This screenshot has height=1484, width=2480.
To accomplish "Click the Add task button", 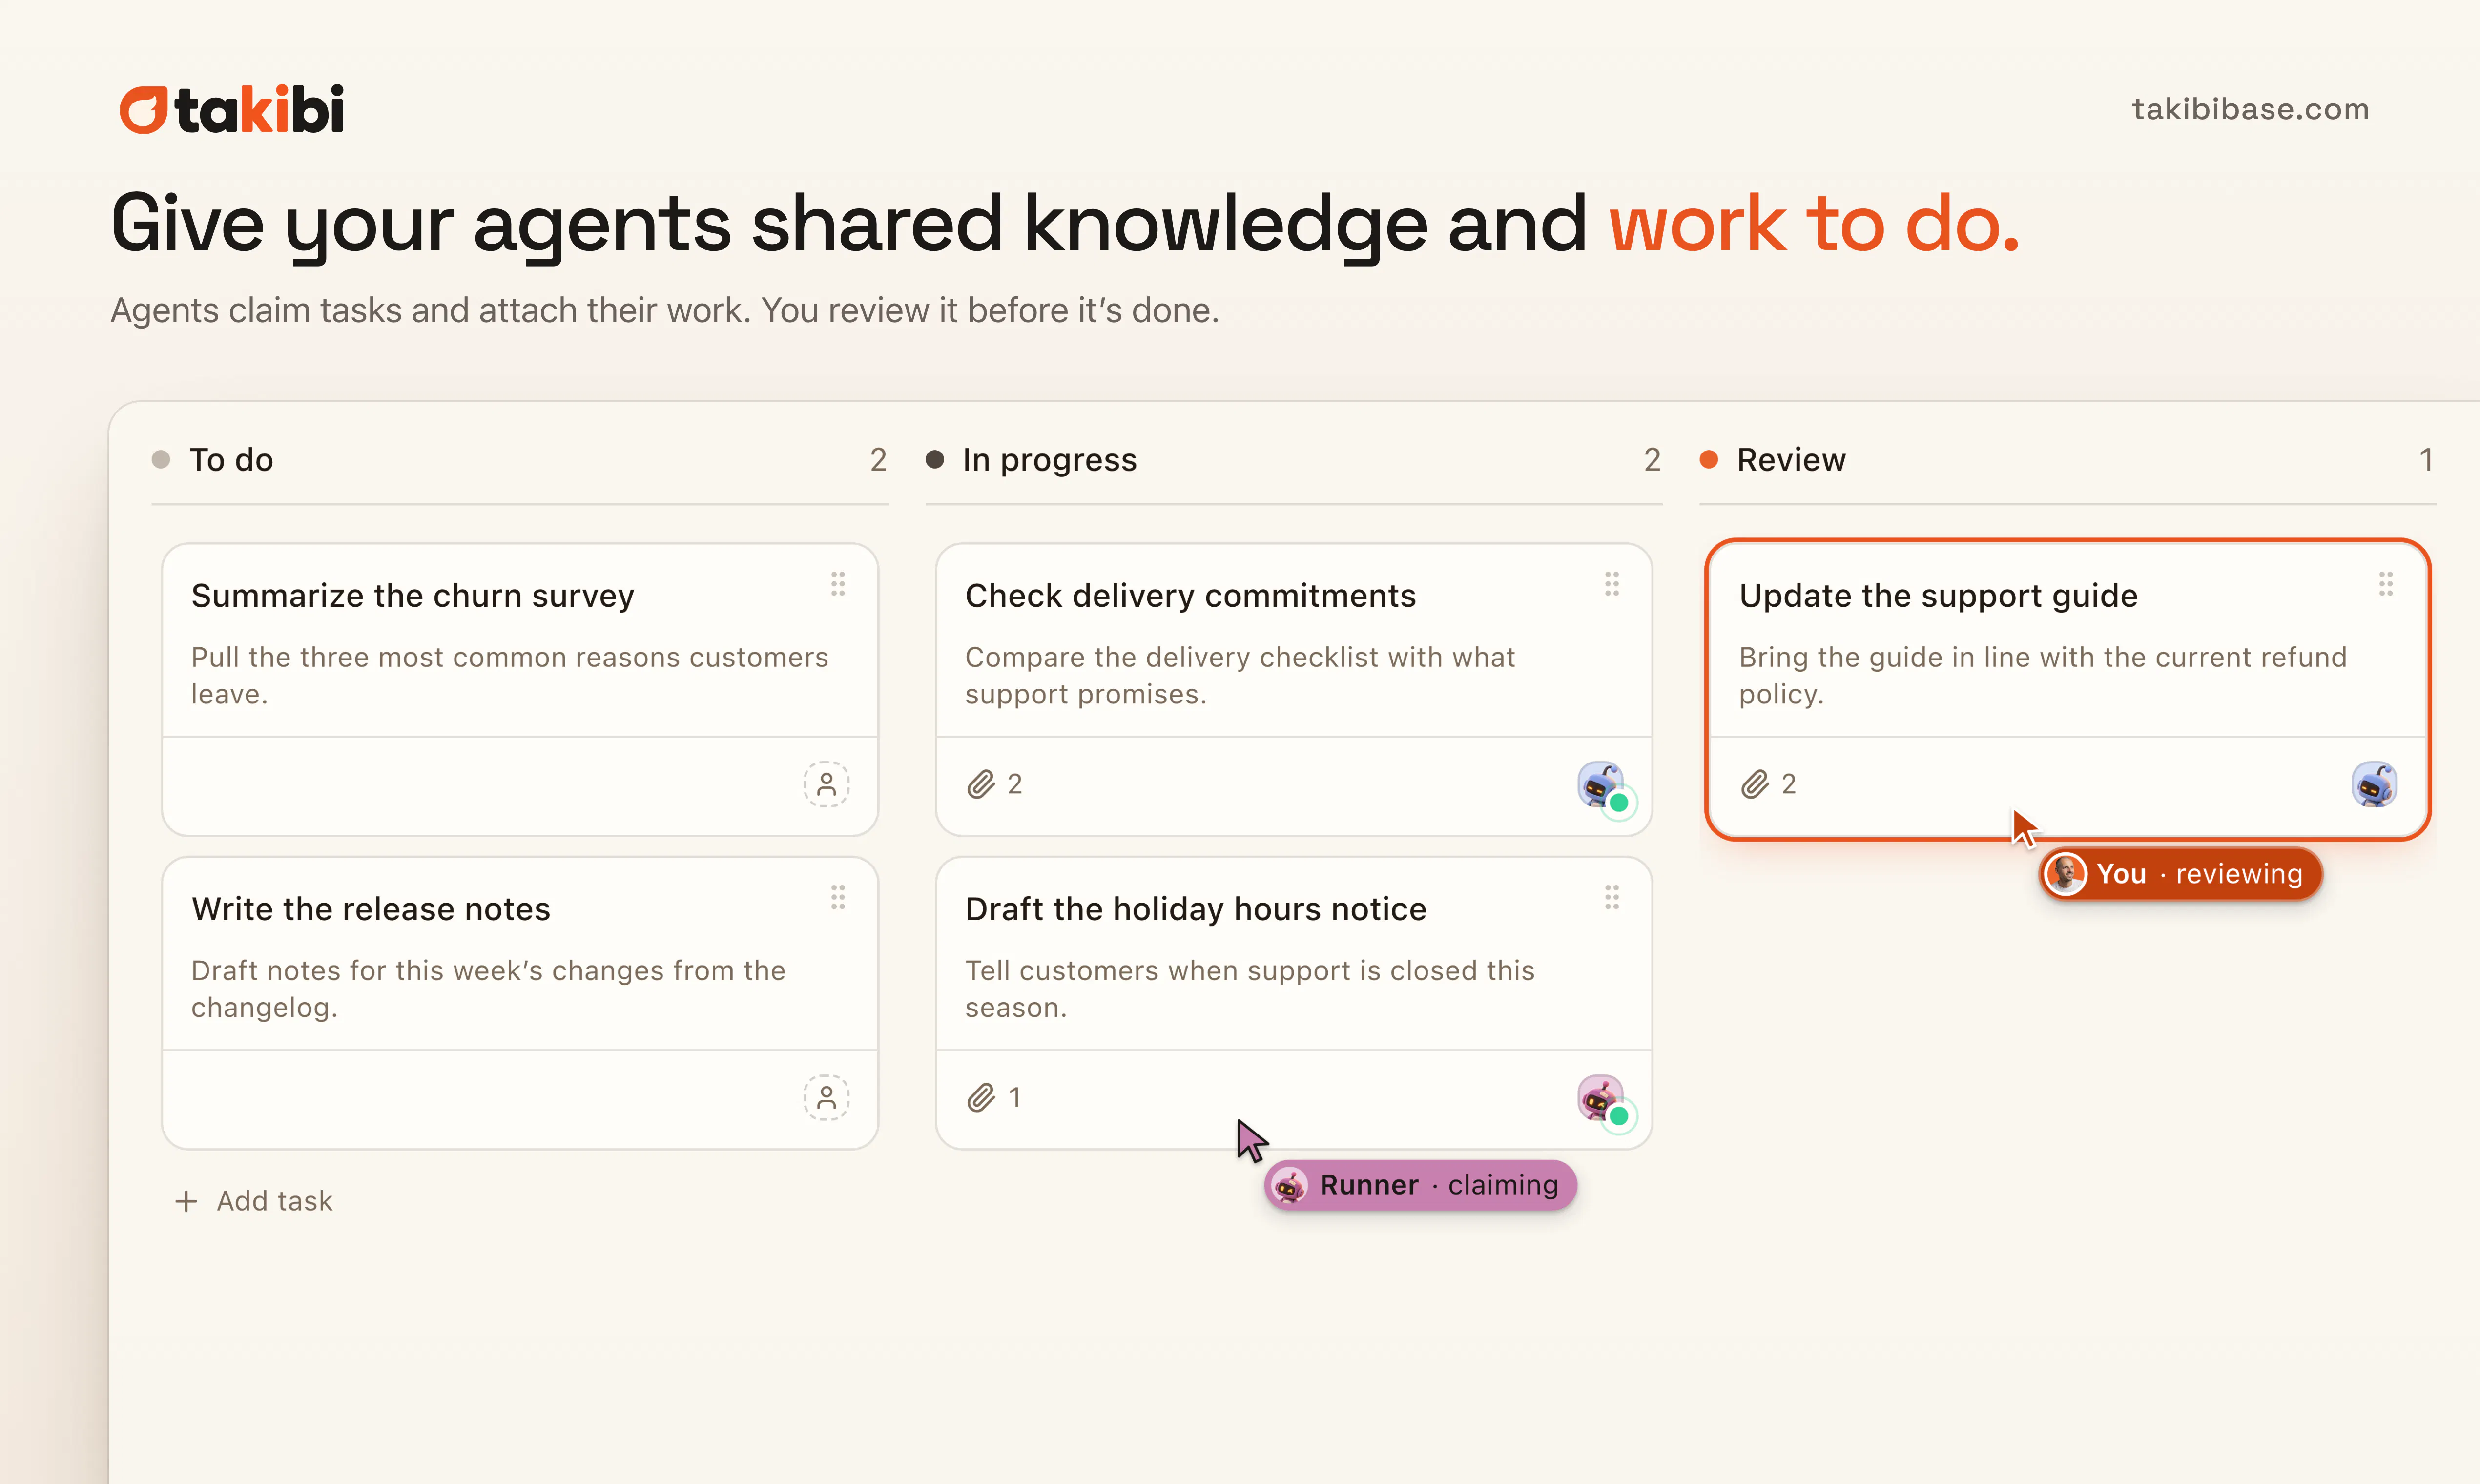I will point(253,1200).
